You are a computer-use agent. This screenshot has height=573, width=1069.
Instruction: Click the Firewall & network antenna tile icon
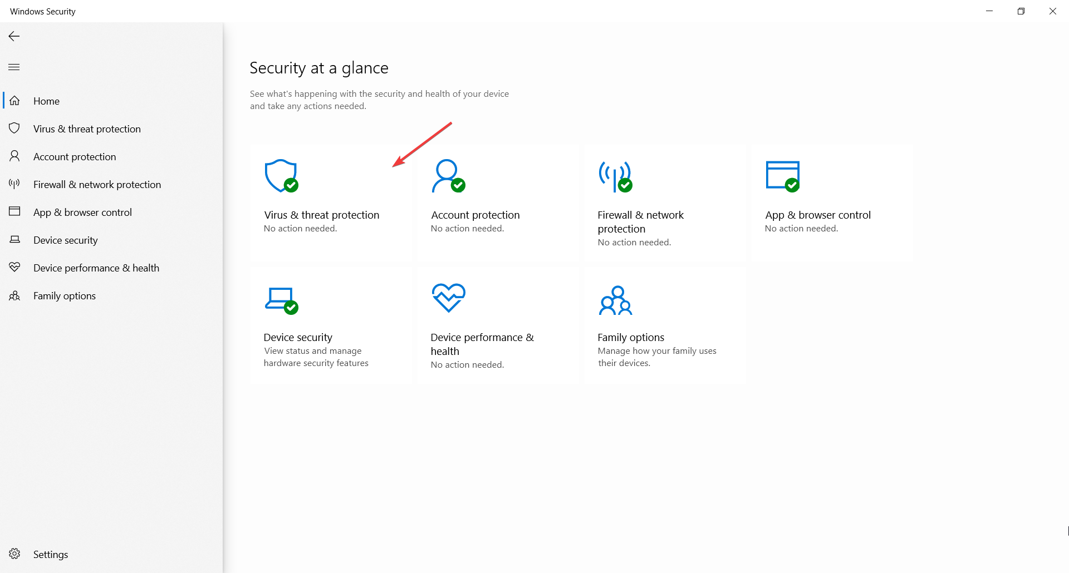coord(615,176)
